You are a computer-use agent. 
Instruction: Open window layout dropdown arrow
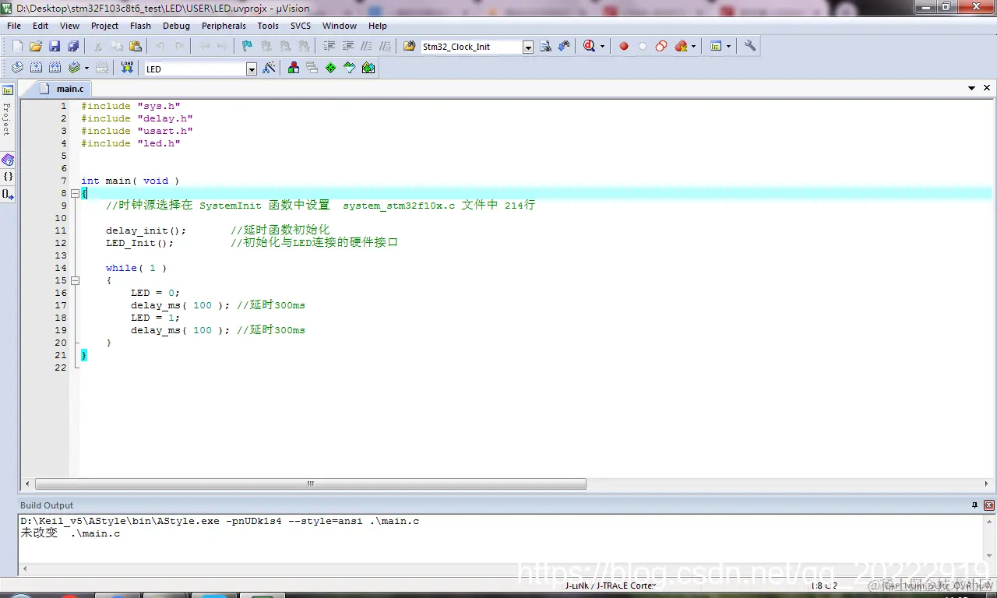729,47
